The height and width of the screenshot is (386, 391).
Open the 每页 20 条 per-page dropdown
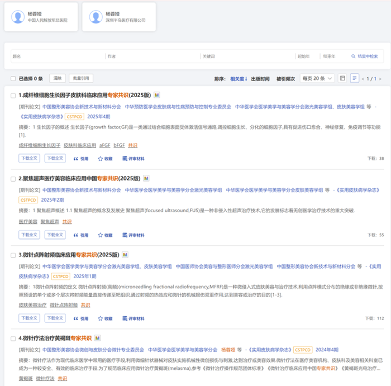pyautogui.click(x=317, y=78)
